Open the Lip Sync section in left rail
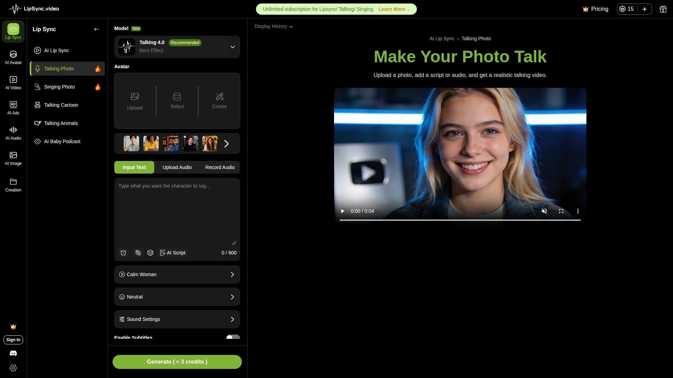The image size is (673, 378). tap(13, 31)
